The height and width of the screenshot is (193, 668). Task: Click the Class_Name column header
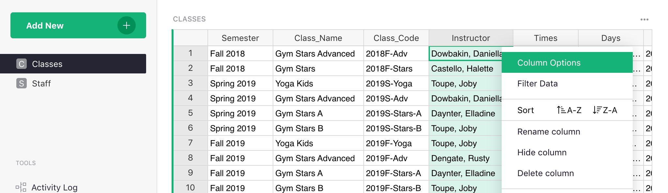pyautogui.click(x=318, y=38)
